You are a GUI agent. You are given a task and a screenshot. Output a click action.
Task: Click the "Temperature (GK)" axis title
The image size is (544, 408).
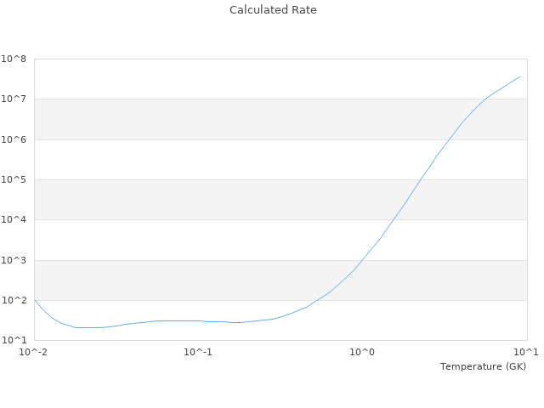pos(483,366)
